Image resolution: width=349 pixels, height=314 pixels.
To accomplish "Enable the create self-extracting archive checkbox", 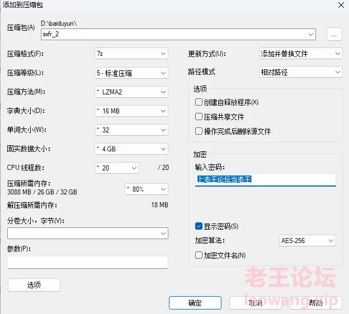I will pos(199,102).
